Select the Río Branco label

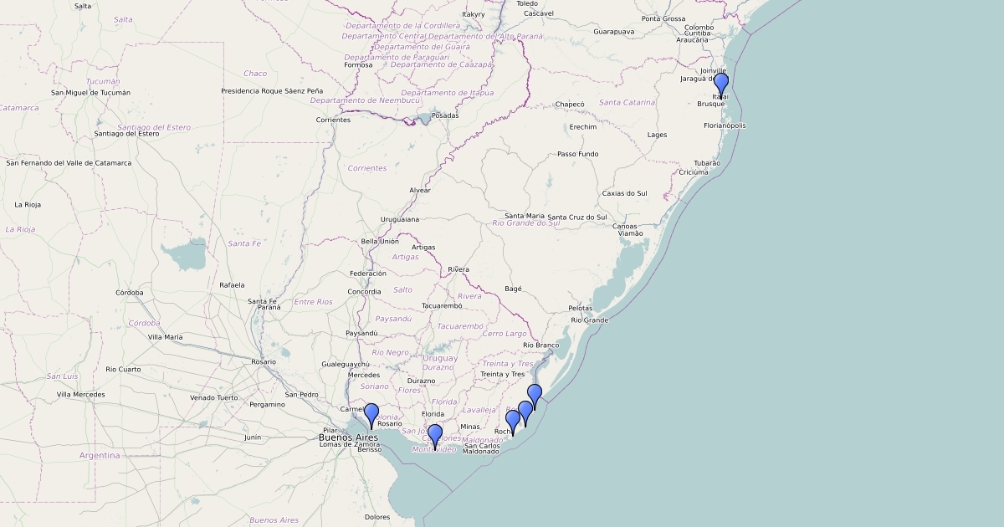[540, 345]
